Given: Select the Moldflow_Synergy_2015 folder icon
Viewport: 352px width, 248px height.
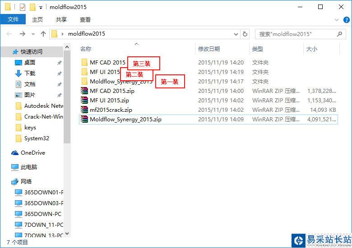Looking at the screenshot, I should [84, 81].
